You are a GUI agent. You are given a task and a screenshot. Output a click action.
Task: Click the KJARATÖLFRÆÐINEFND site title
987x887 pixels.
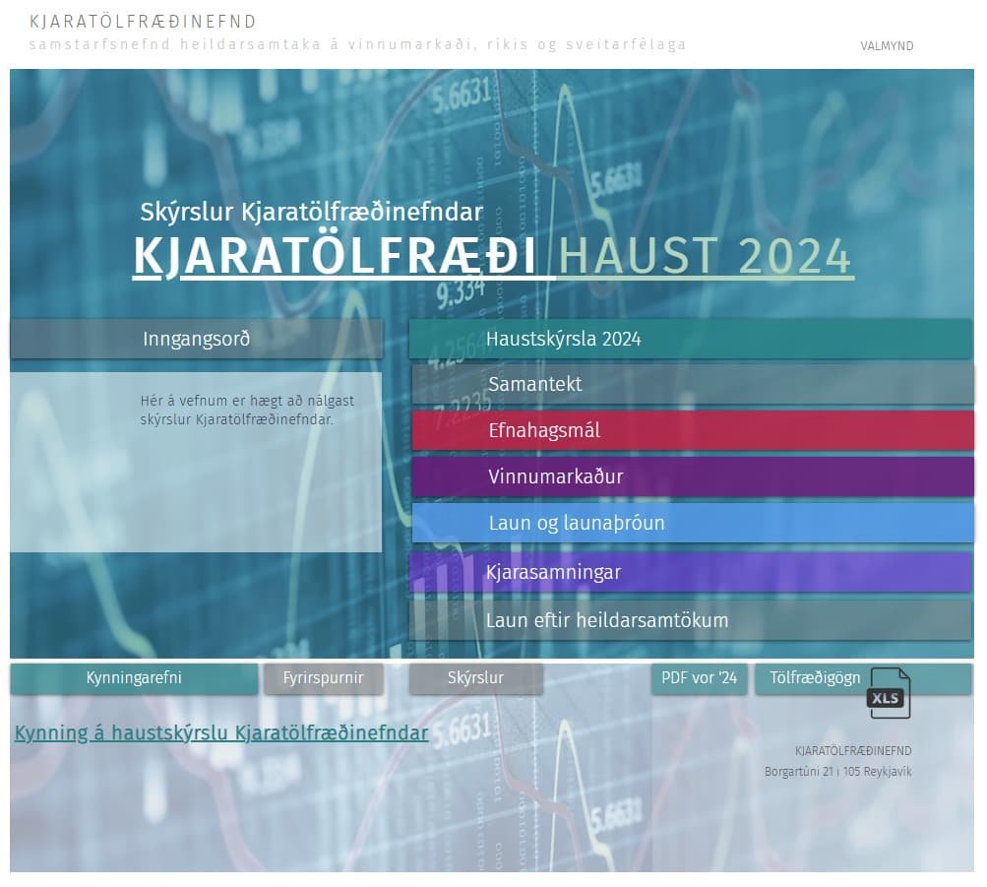coord(143,22)
